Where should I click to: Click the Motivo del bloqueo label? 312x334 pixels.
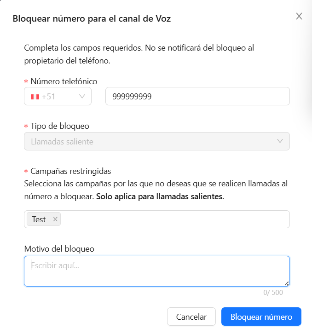[x=59, y=249]
